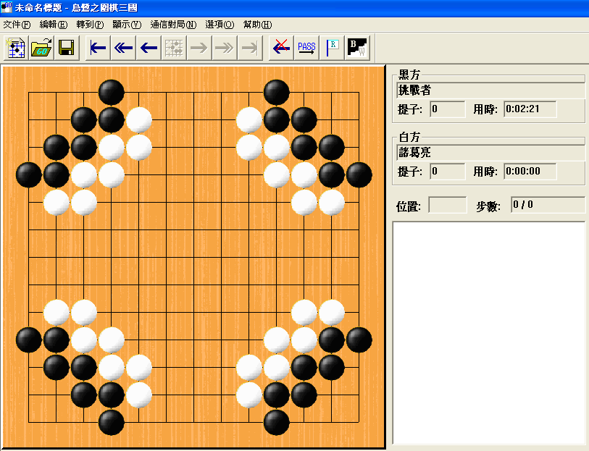
Task: Jump to the first move
Action: pos(98,48)
